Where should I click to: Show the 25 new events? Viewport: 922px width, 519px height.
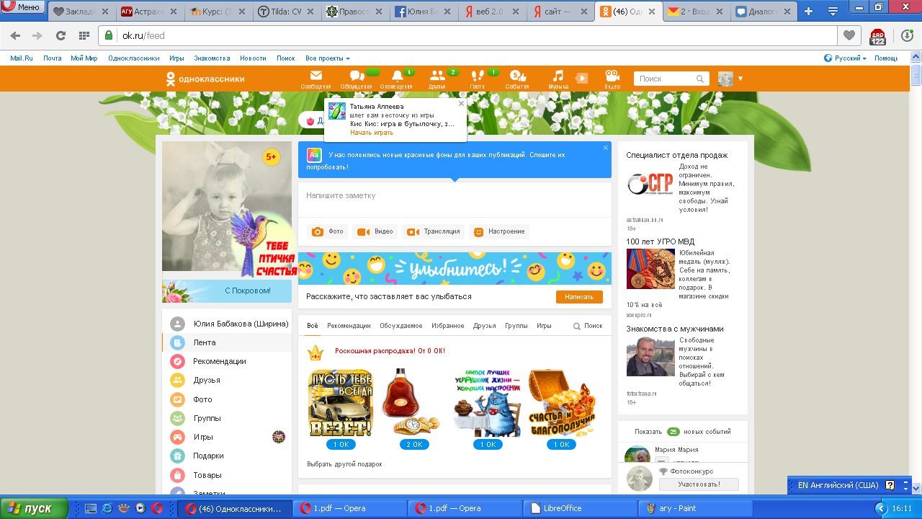[x=682, y=432]
